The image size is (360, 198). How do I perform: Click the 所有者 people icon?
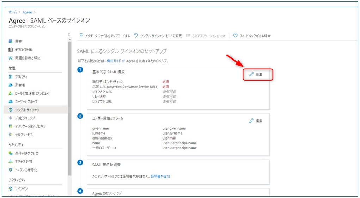click(x=10, y=85)
